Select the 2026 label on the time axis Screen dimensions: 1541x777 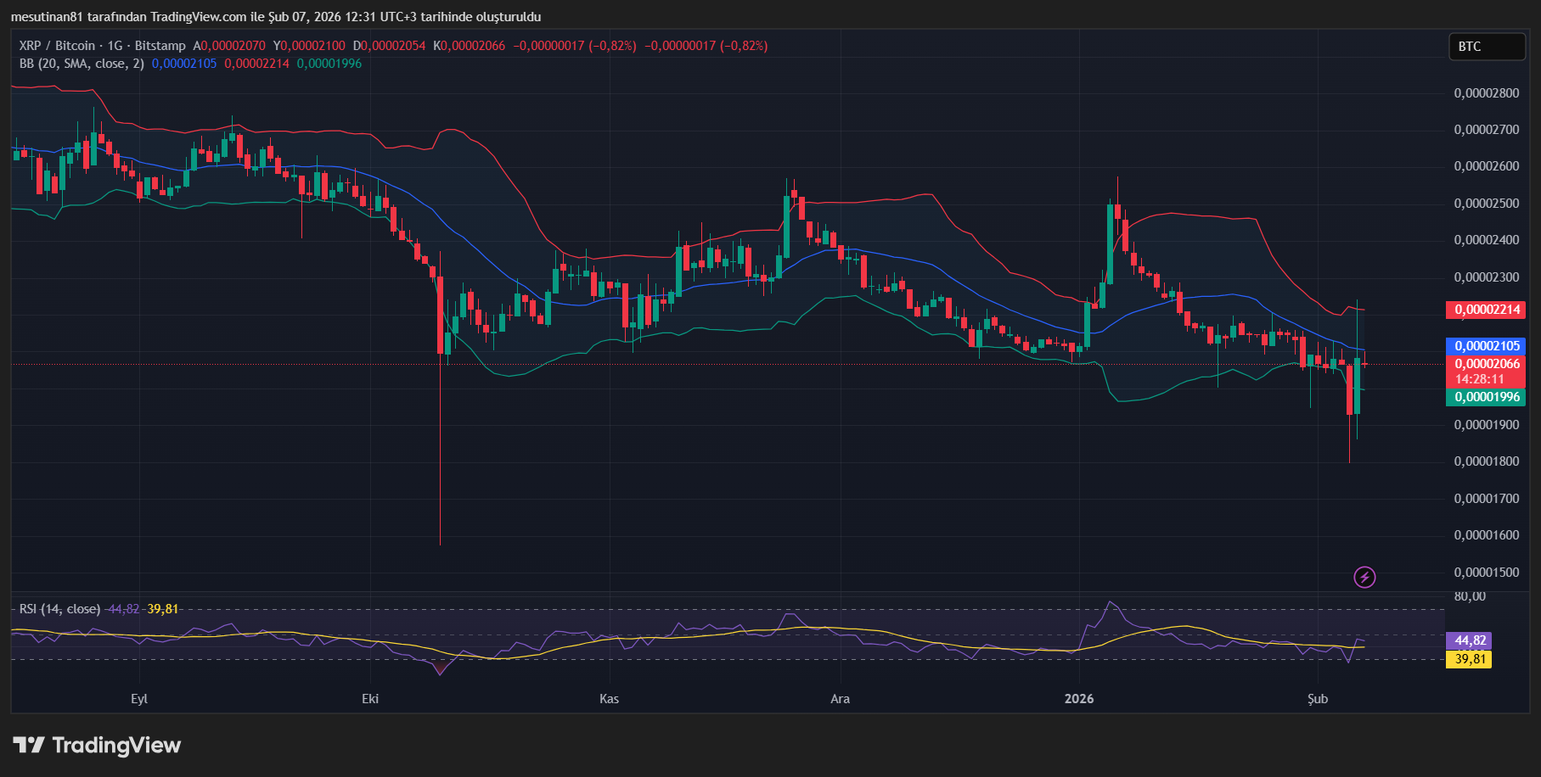1080,699
